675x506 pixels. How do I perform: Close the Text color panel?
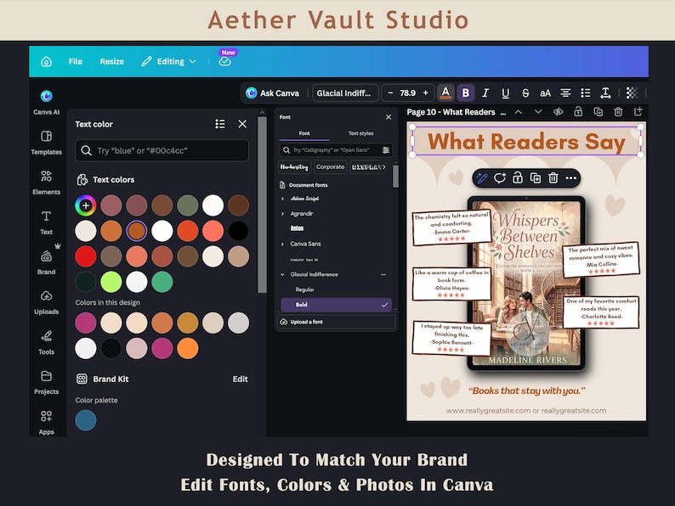tap(242, 124)
